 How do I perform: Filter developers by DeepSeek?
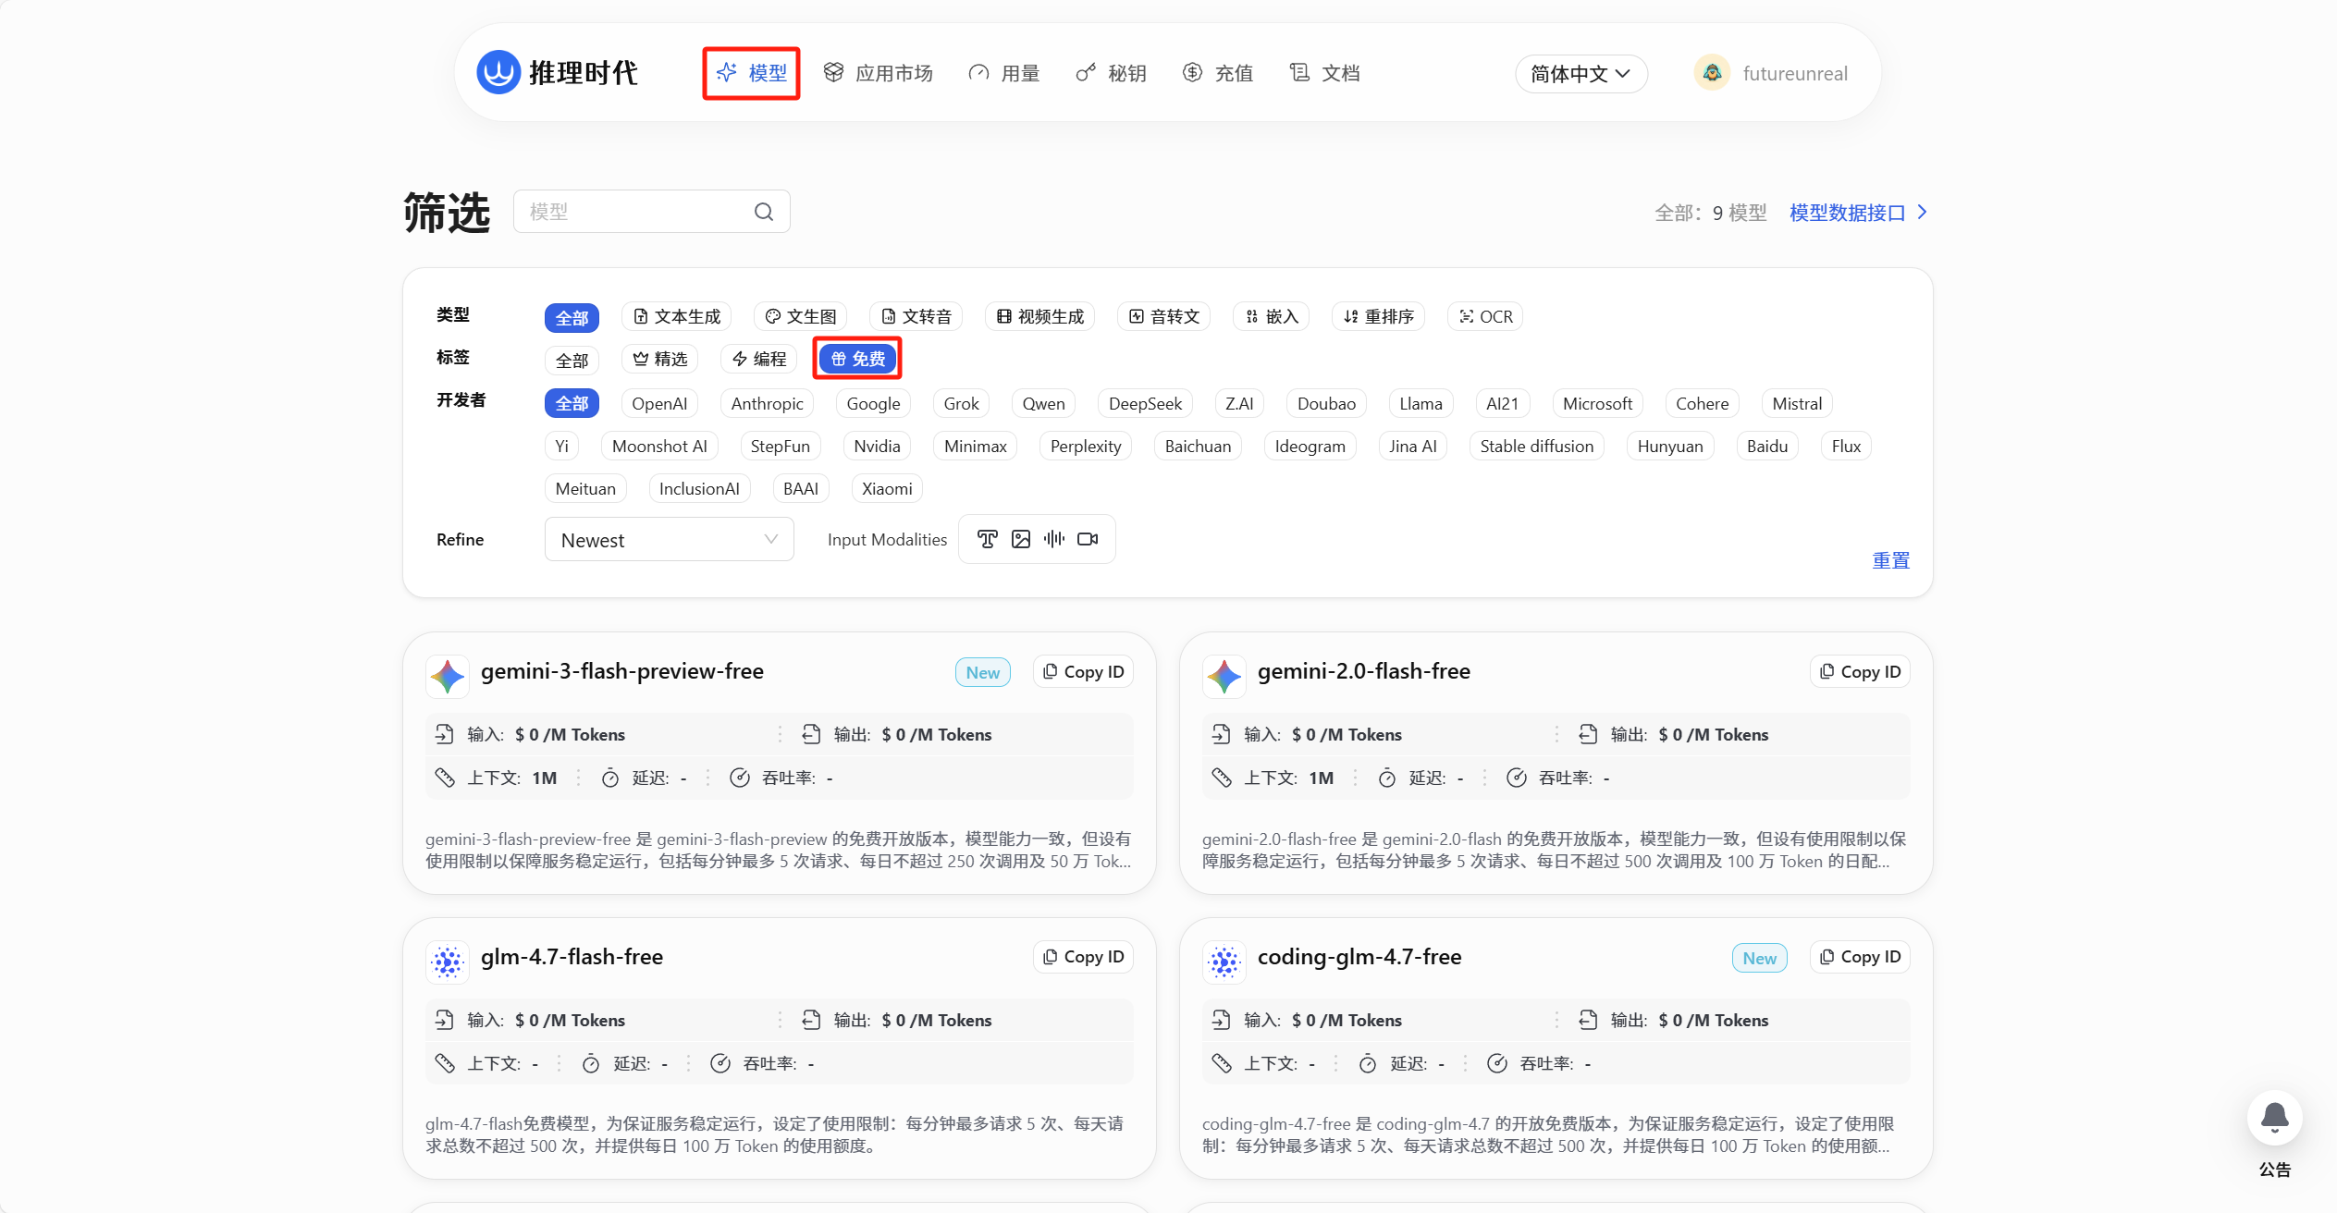pos(1145,404)
